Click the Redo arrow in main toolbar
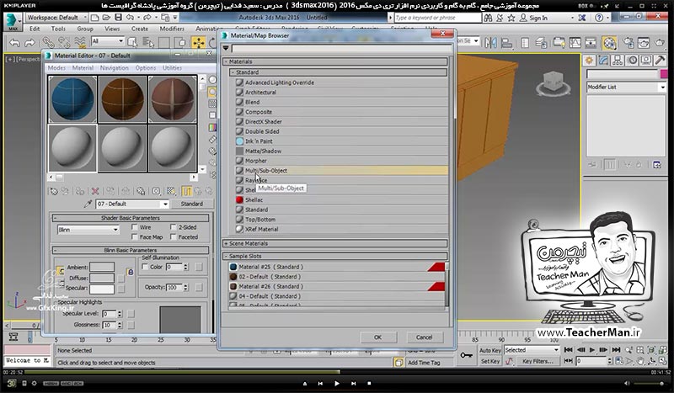The image size is (674, 393). [x=29, y=43]
